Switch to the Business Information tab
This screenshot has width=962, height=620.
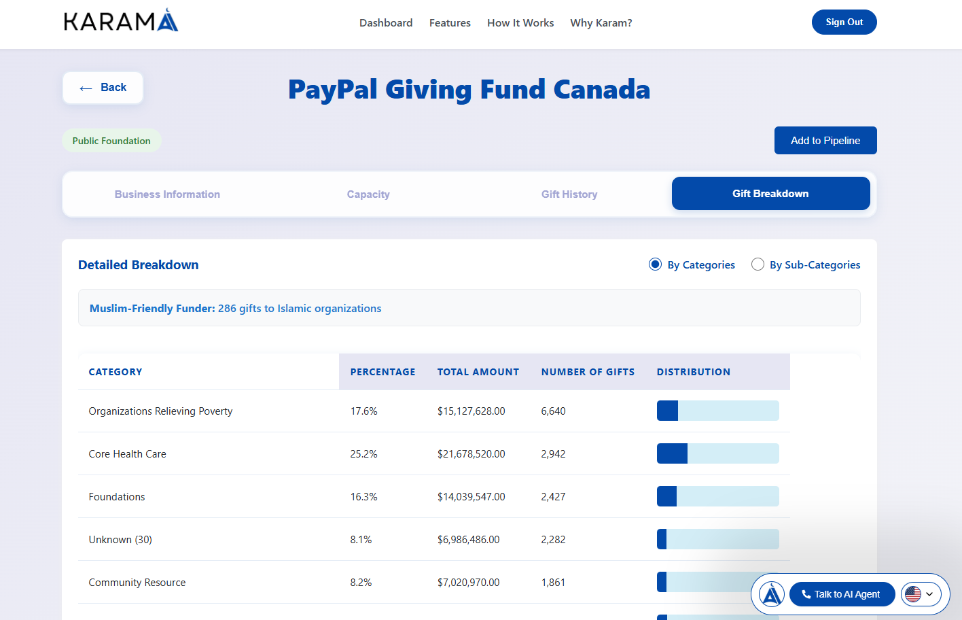pyautogui.click(x=167, y=194)
